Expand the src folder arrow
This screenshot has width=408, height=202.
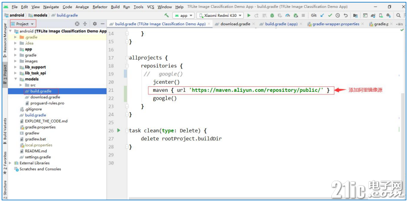click(x=21, y=85)
